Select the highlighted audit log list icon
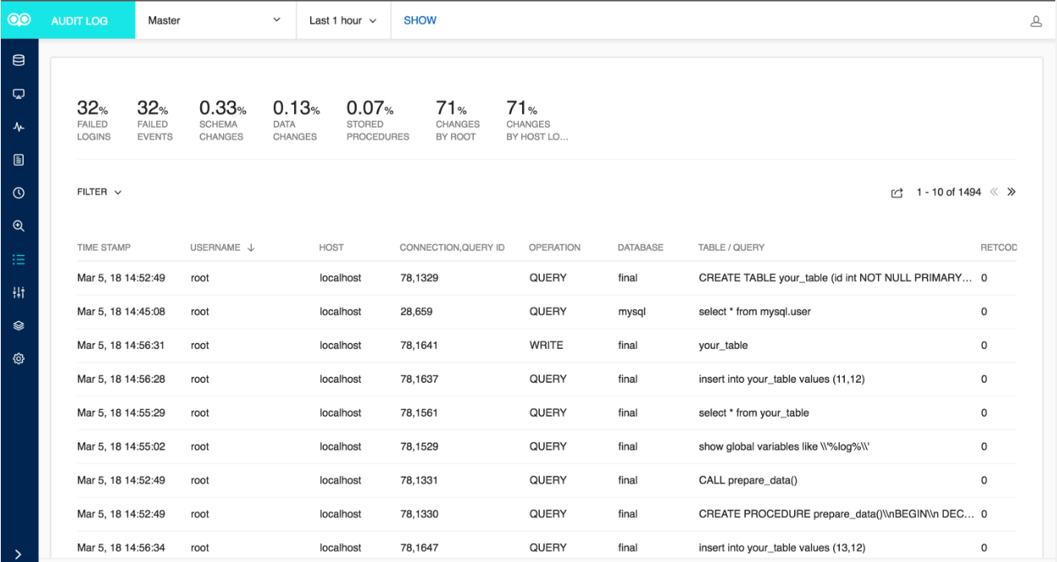Screen dimensions: 1057x562 [x=19, y=259]
